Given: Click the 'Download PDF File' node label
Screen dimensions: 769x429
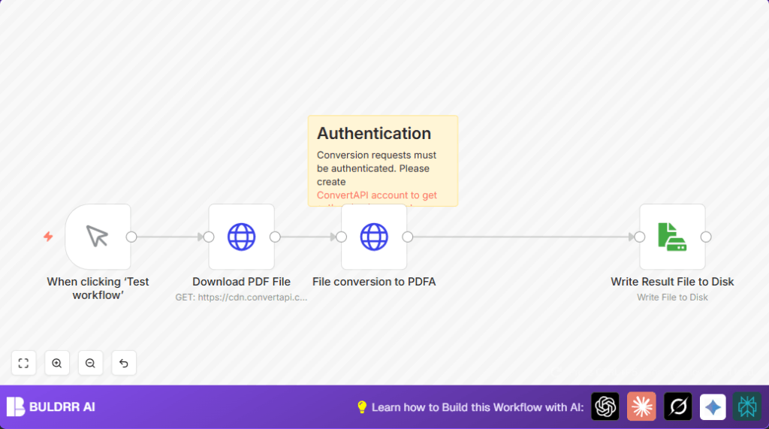Looking at the screenshot, I should (241, 282).
